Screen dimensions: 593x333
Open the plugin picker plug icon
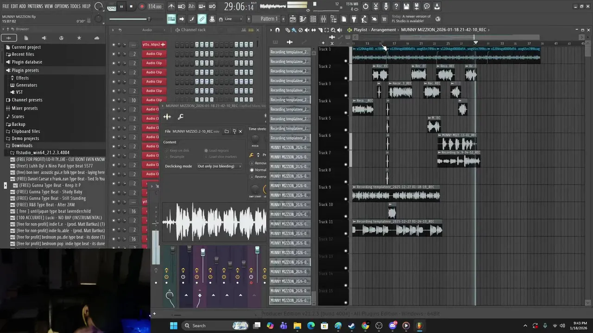(354, 19)
